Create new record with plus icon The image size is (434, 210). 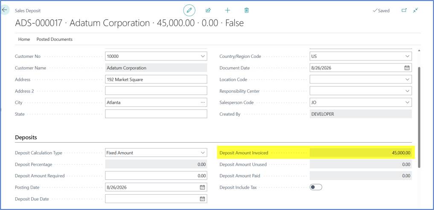point(227,11)
